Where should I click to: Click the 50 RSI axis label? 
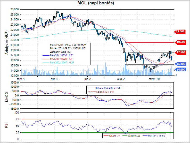point(18,126)
